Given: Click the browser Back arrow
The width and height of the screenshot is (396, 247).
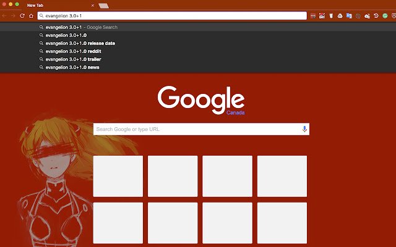Looking at the screenshot, I should point(4,16).
